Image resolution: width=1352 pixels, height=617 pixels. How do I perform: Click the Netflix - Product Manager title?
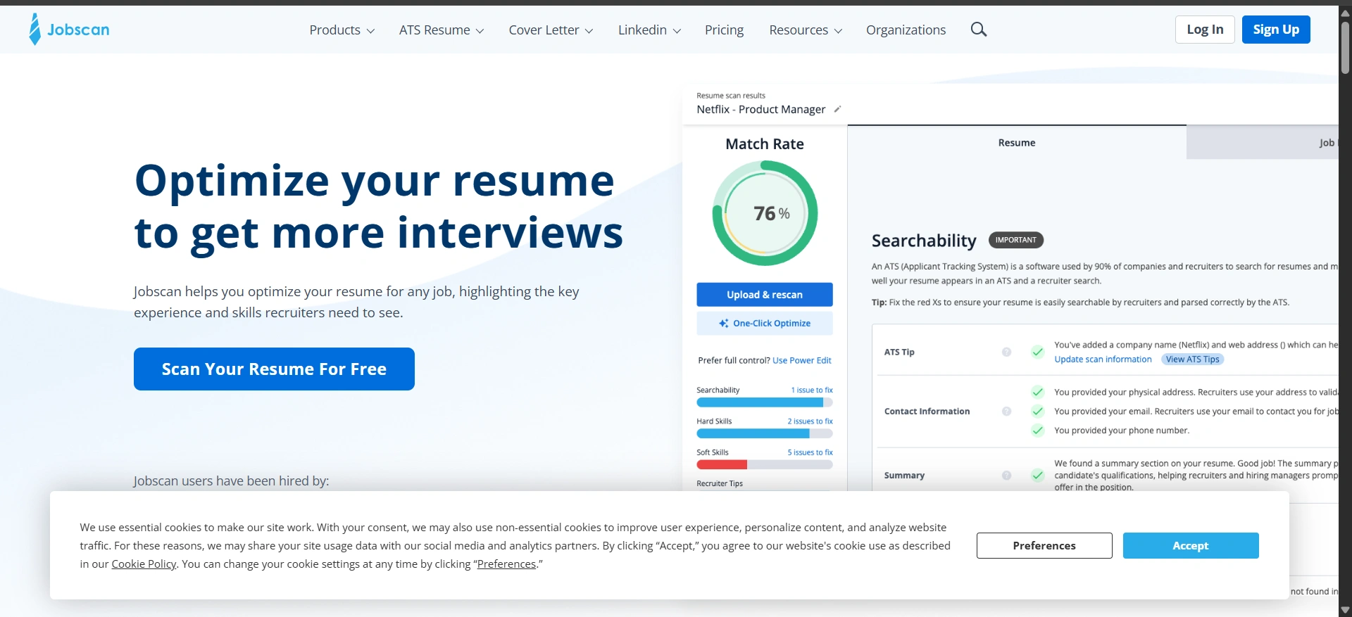point(760,109)
